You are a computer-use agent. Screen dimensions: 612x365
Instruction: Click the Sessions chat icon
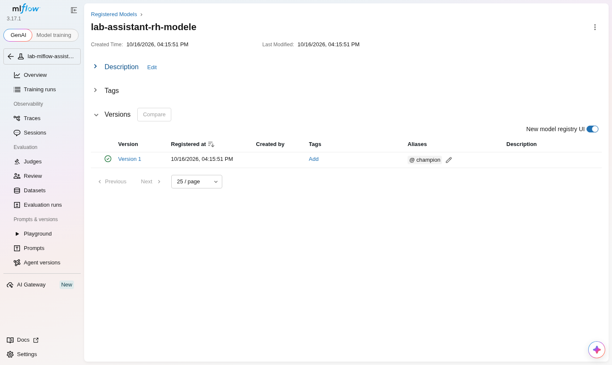(17, 133)
